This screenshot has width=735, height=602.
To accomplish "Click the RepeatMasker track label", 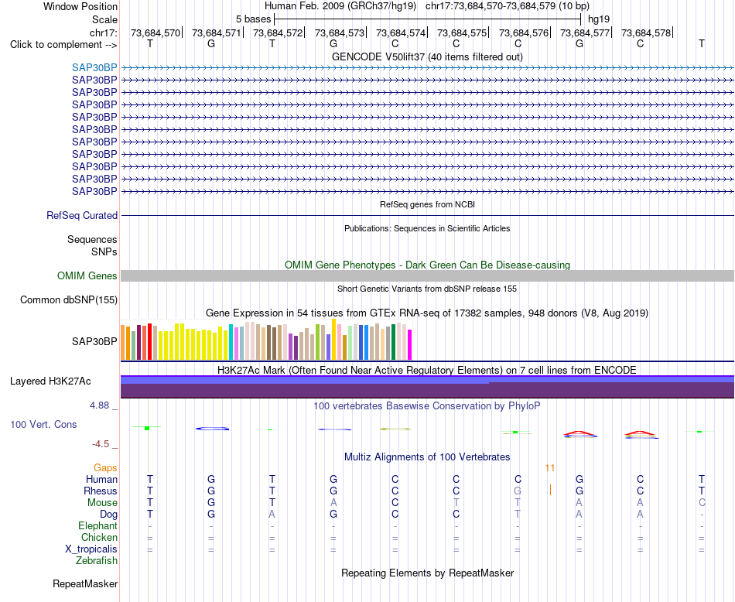I will point(85,583).
